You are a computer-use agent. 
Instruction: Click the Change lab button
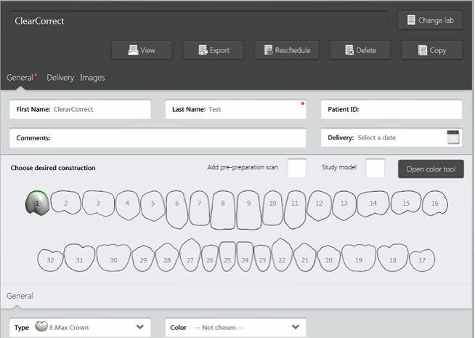[430, 20]
